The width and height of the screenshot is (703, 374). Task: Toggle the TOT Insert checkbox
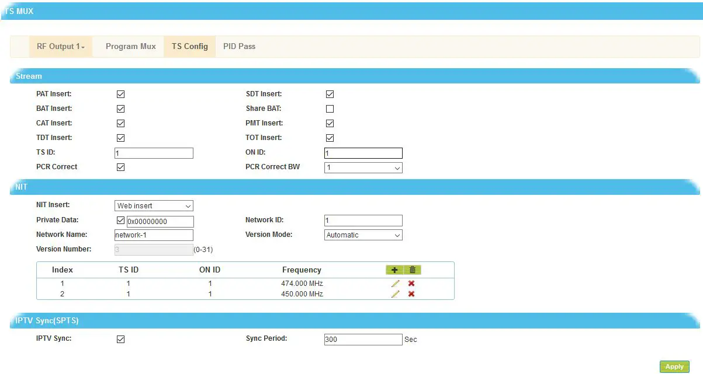coord(330,138)
